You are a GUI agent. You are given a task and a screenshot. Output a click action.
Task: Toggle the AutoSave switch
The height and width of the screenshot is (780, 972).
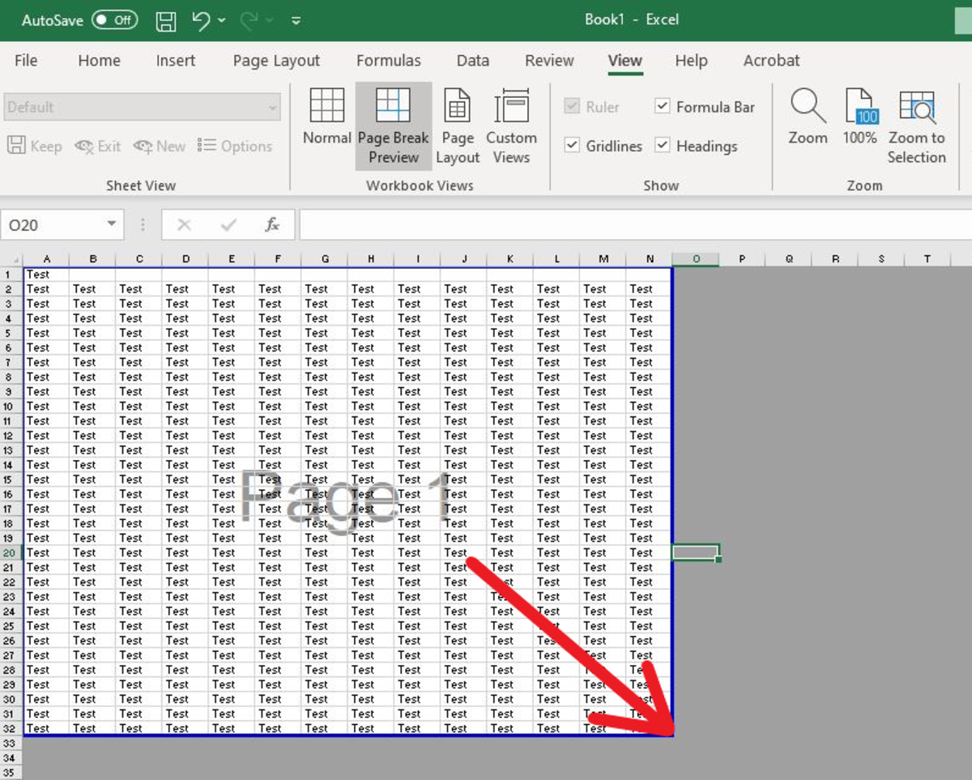click(x=114, y=20)
